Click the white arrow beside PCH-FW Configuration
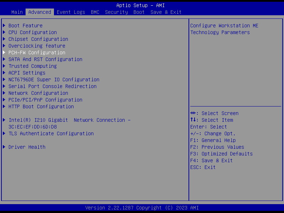 click(4, 53)
